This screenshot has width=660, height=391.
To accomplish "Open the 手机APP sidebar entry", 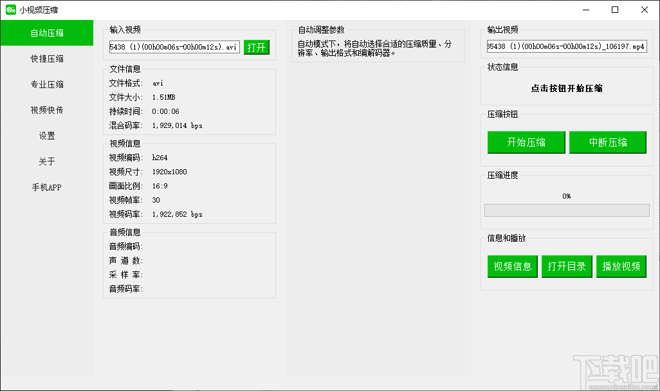I will (x=46, y=187).
